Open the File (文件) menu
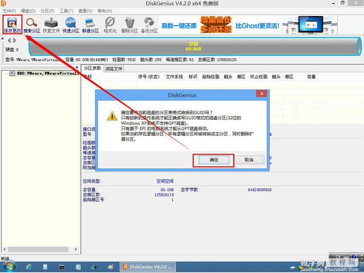364x273 pixels. point(9,11)
